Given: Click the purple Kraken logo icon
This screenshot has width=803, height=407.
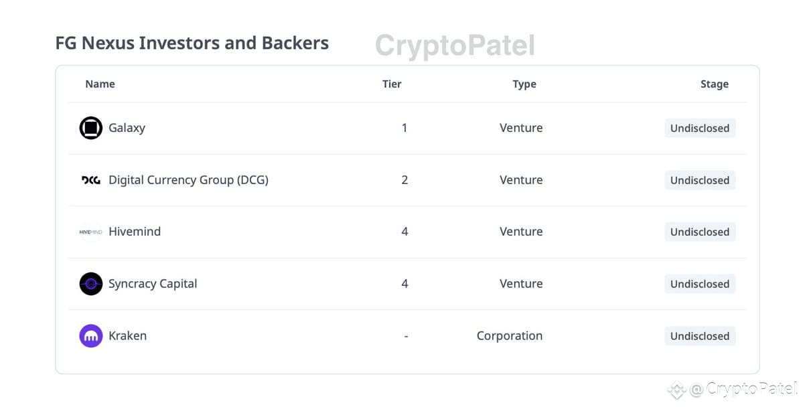Looking at the screenshot, I should coord(91,336).
